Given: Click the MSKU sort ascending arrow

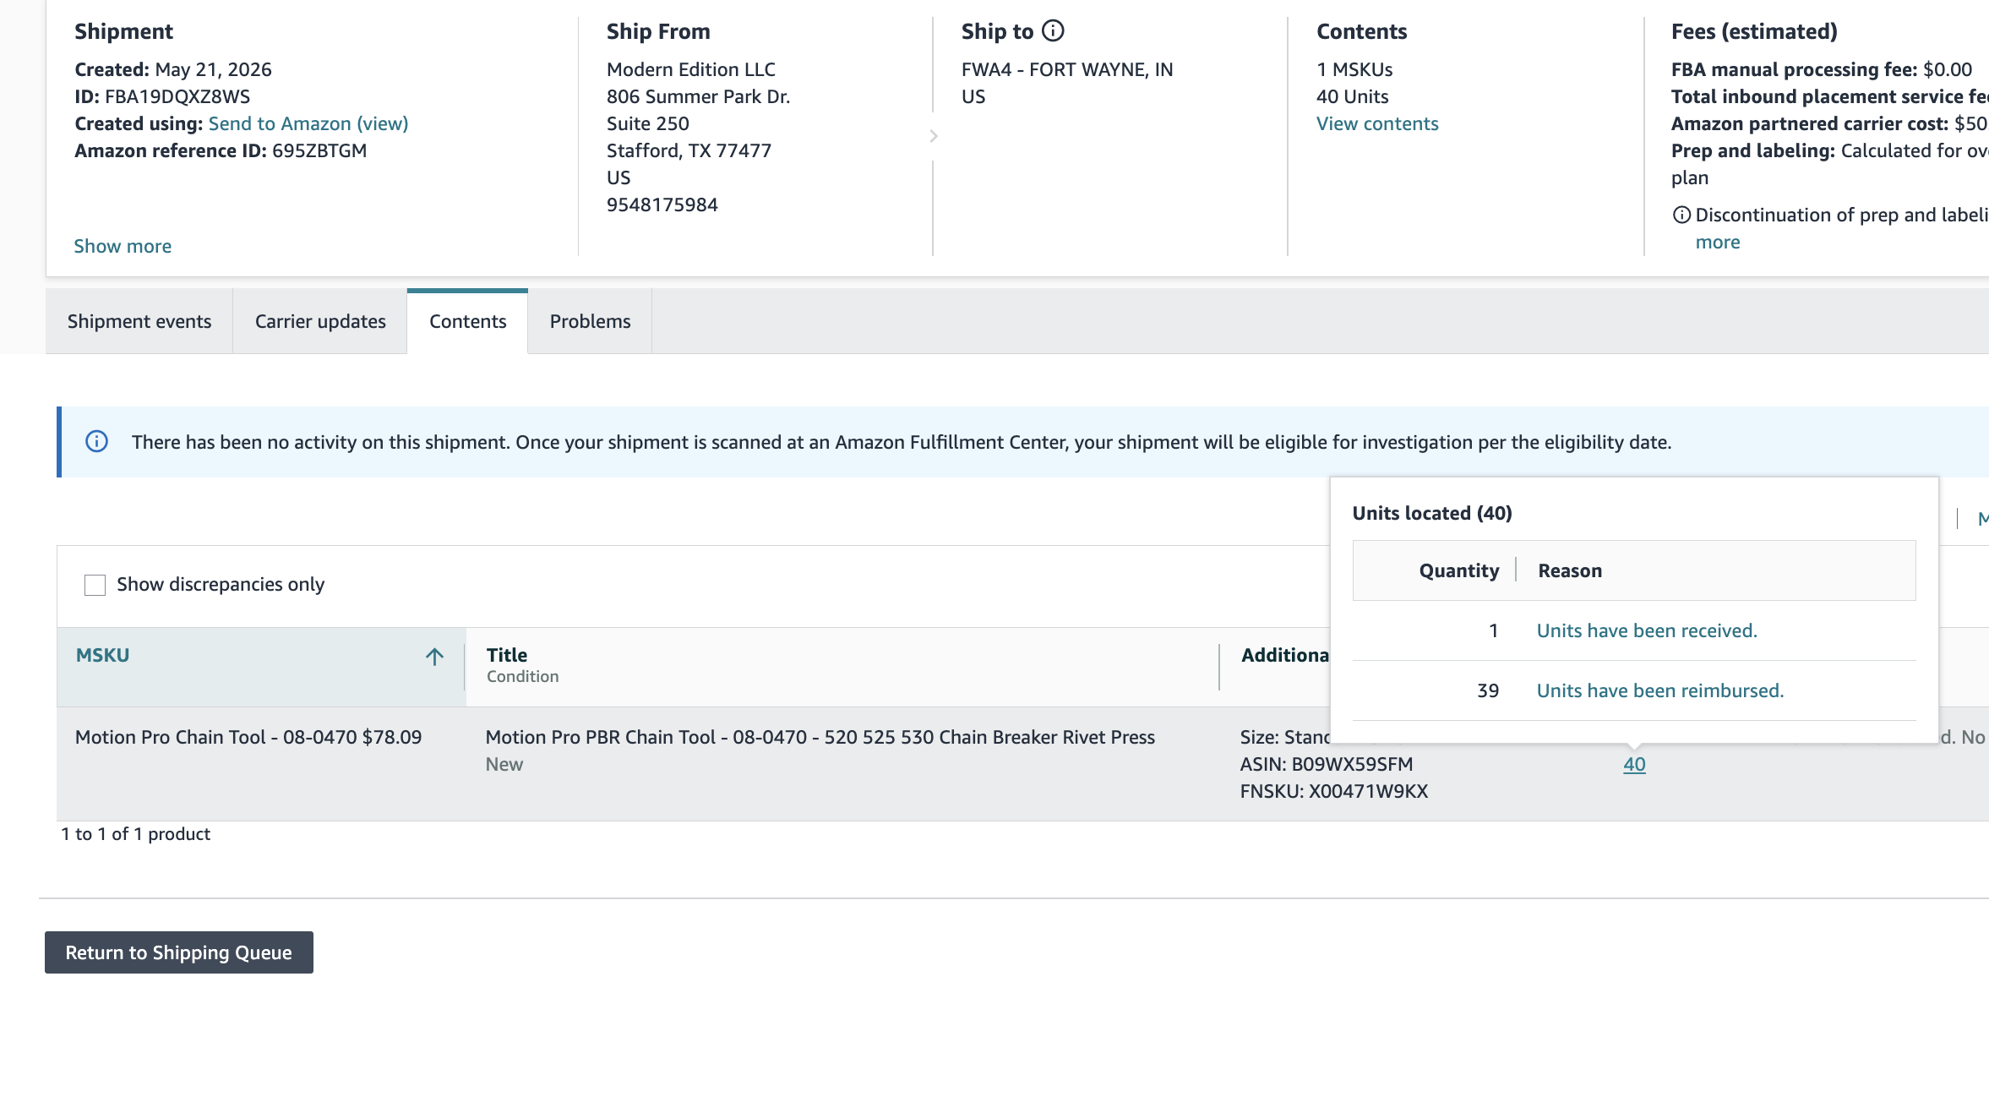Looking at the screenshot, I should (434, 657).
